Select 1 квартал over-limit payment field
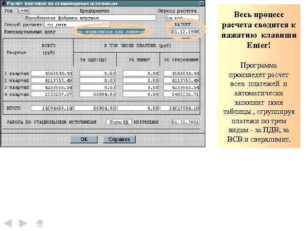The width and height of the screenshot is (308, 231). 181,74
